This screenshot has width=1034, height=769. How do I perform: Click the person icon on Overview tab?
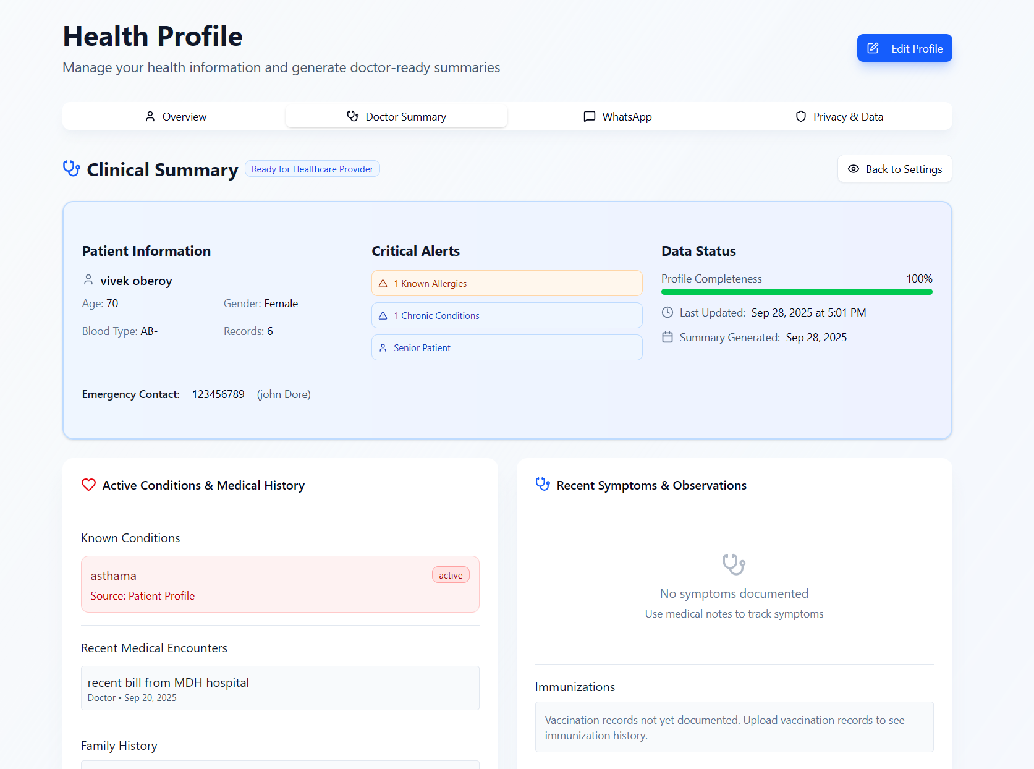click(x=150, y=116)
